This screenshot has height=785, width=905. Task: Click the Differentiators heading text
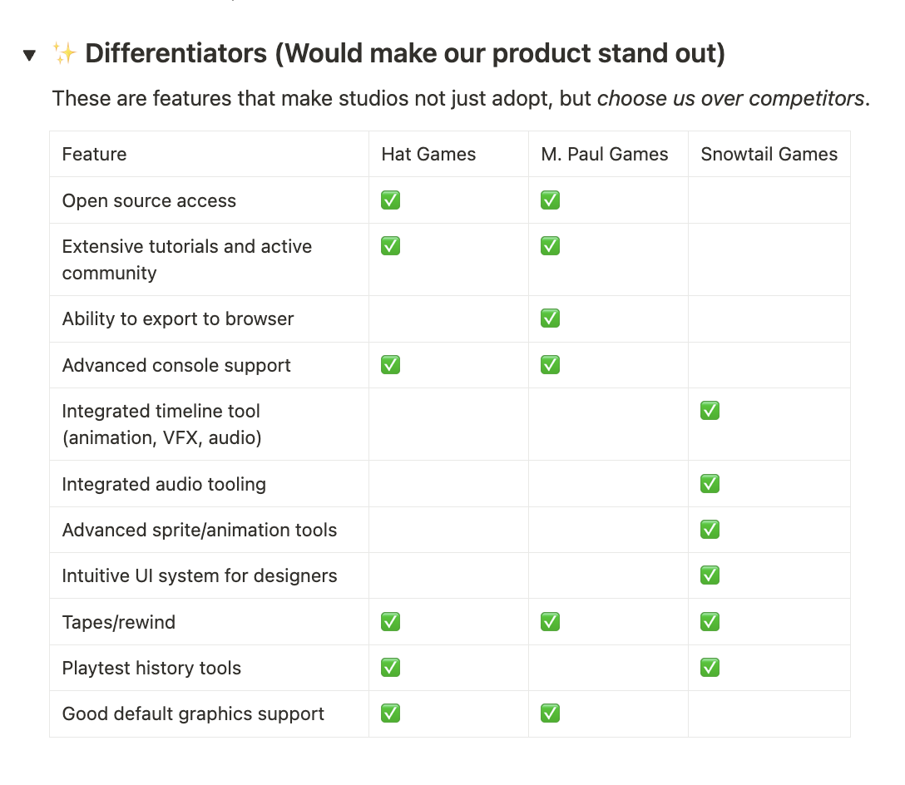pyautogui.click(x=405, y=53)
